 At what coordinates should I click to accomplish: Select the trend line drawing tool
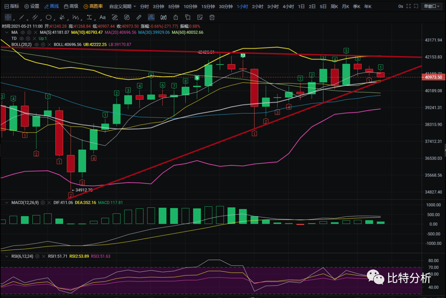click(x=22, y=17)
